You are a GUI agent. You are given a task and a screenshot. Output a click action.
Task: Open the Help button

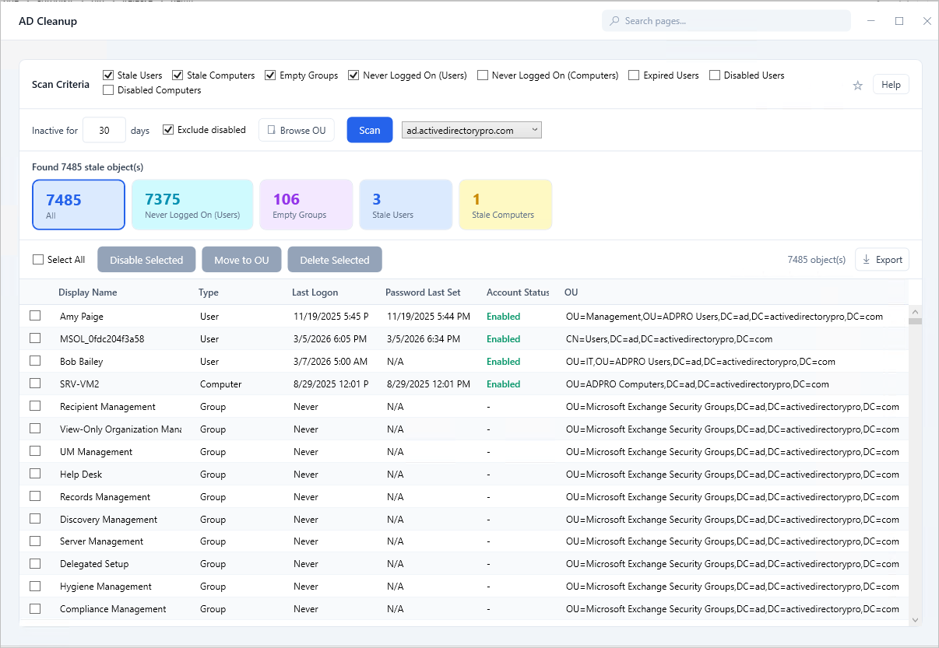click(891, 85)
